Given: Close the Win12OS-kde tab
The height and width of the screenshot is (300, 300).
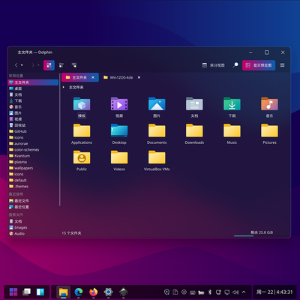Looking at the screenshot, I should click(139, 77).
